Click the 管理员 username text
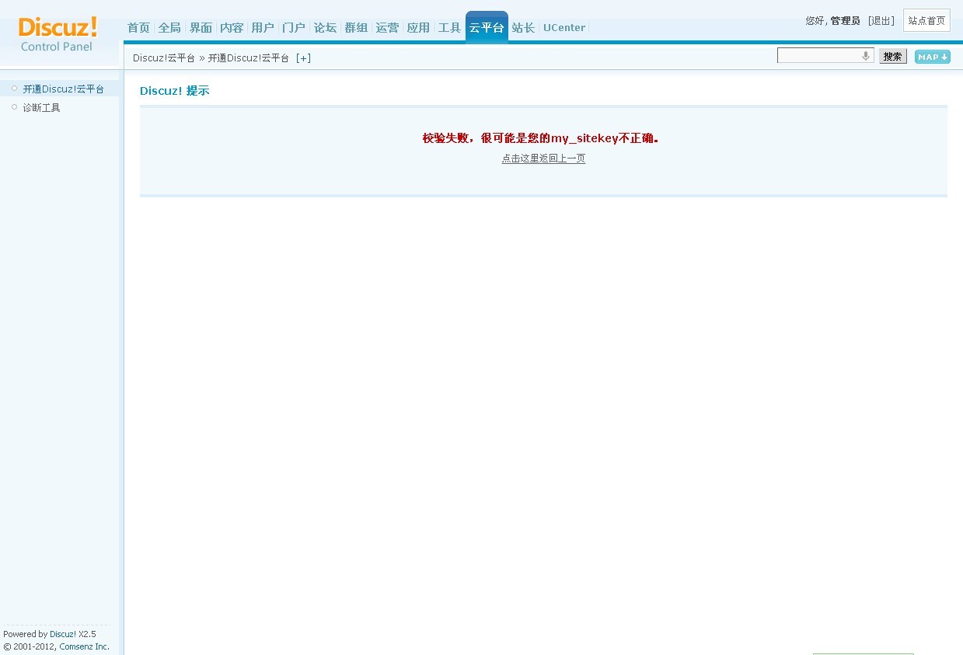 (845, 21)
